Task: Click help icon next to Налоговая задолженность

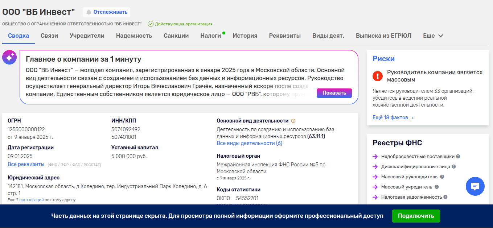Action: [x=445, y=197]
